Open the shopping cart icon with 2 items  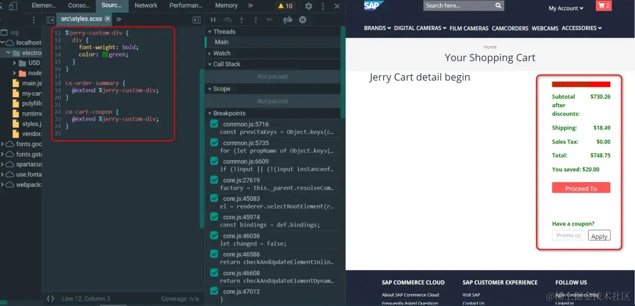pos(603,6)
